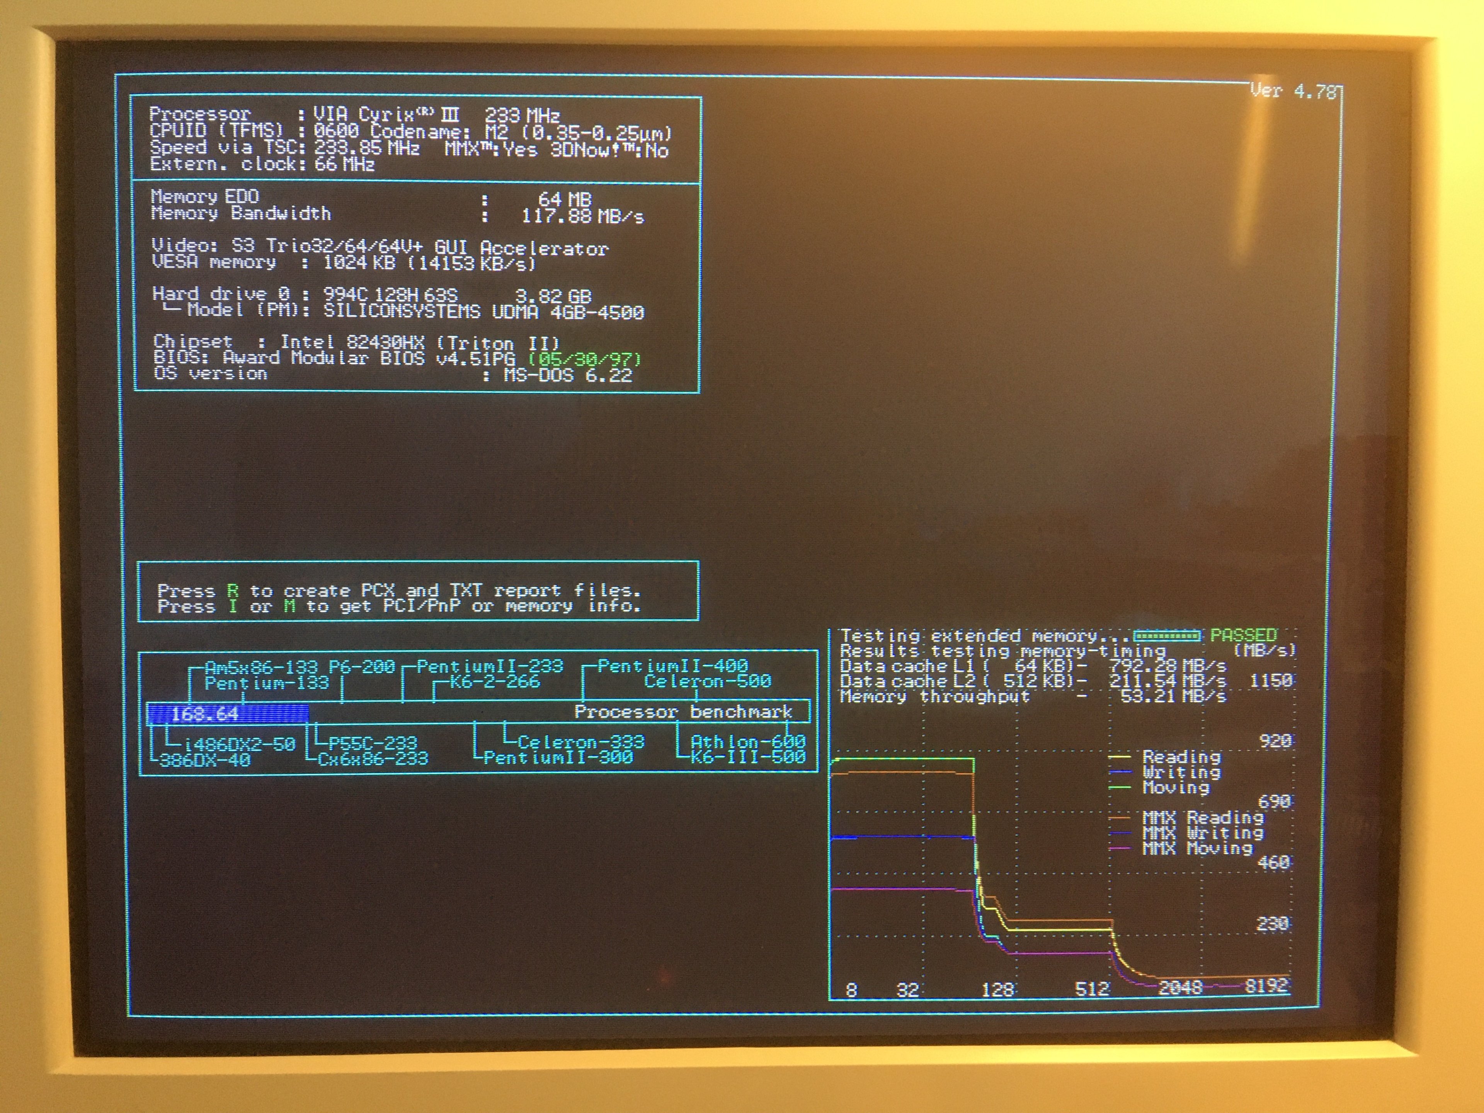Click the Writing legend entry

(1181, 772)
